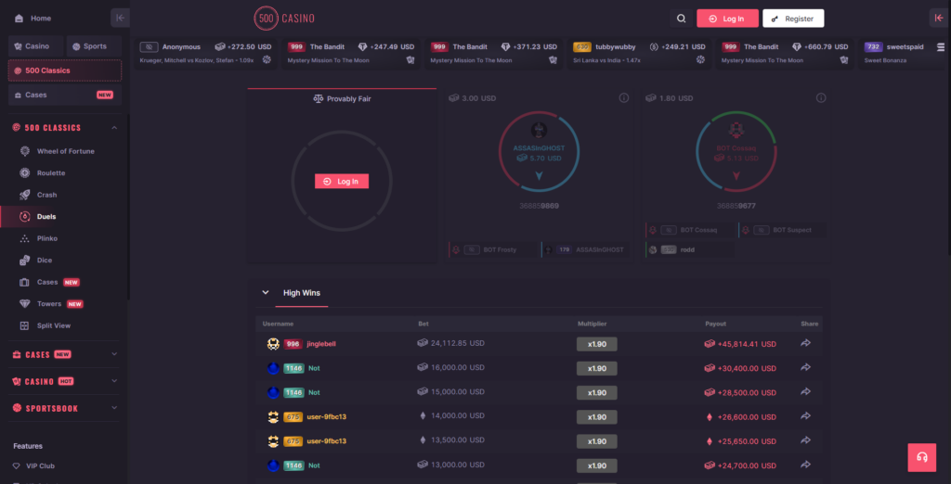The image size is (951, 484).
Task: Open the Cases New tab button
Action: click(x=65, y=95)
